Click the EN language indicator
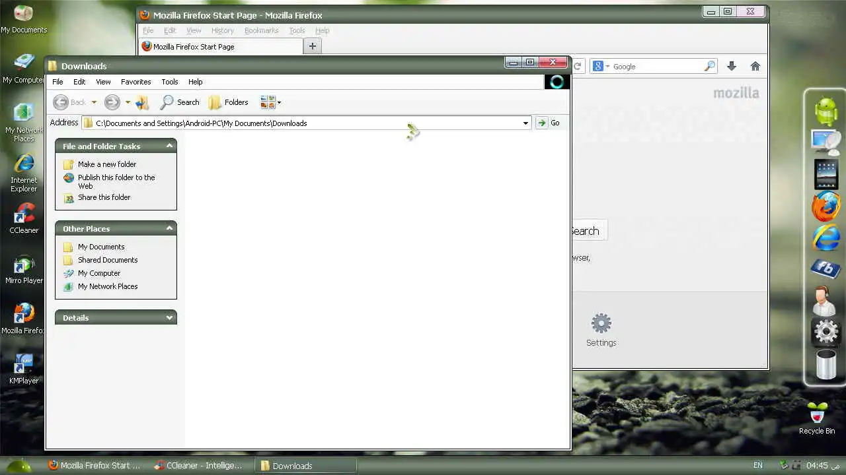Screen dimensions: 846x475 (757, 465)
